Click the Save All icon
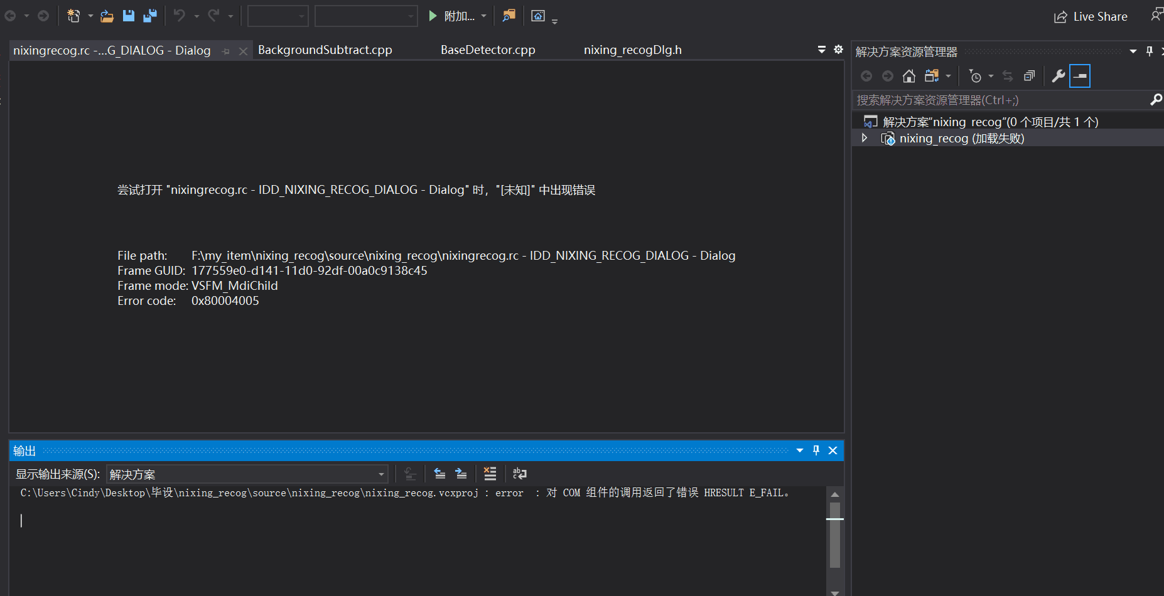Viewport: 1164px width, 596px height. point(150,16)
